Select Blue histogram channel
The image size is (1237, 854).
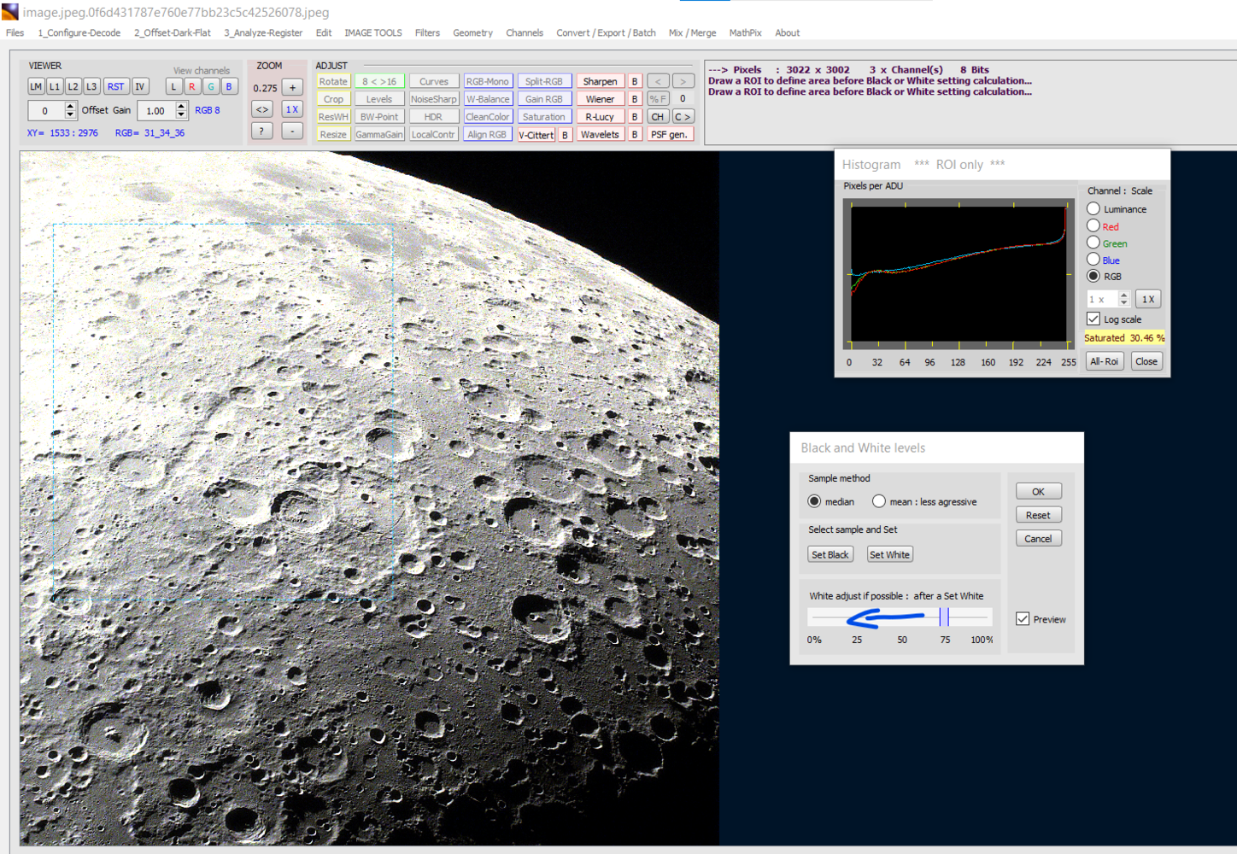(x=1093, y=259)
